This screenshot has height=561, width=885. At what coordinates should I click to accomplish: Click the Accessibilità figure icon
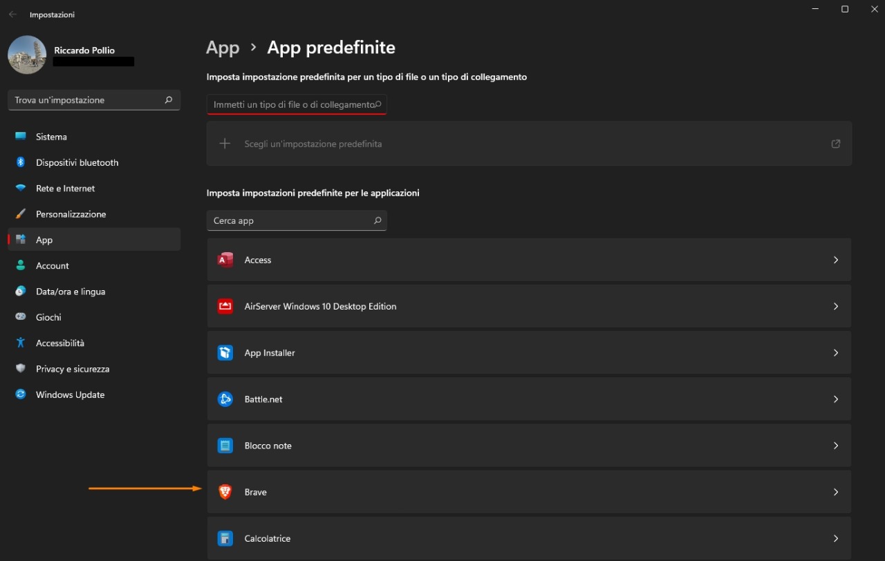click(x=21, y=343)
